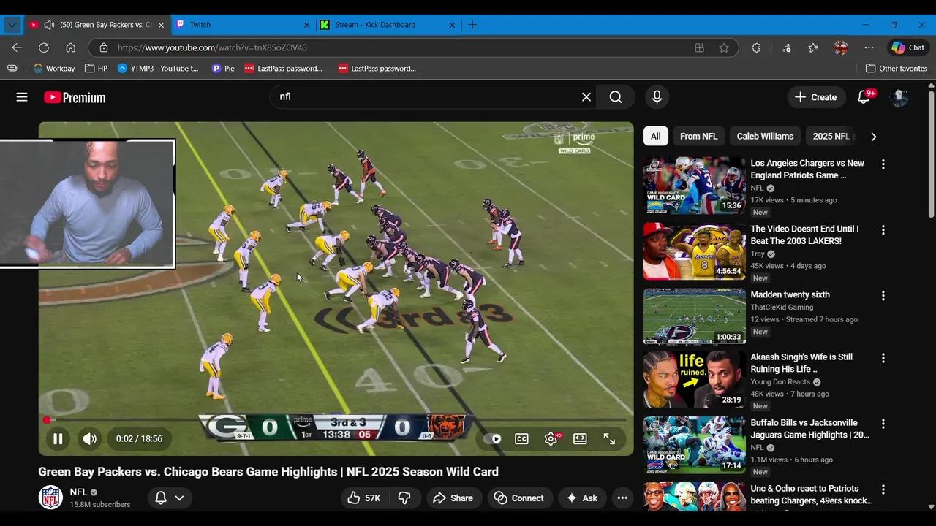Viewport: 936px width, 526px height.
Task: Run search with magnifier button
Action: [x=616, y=97]
